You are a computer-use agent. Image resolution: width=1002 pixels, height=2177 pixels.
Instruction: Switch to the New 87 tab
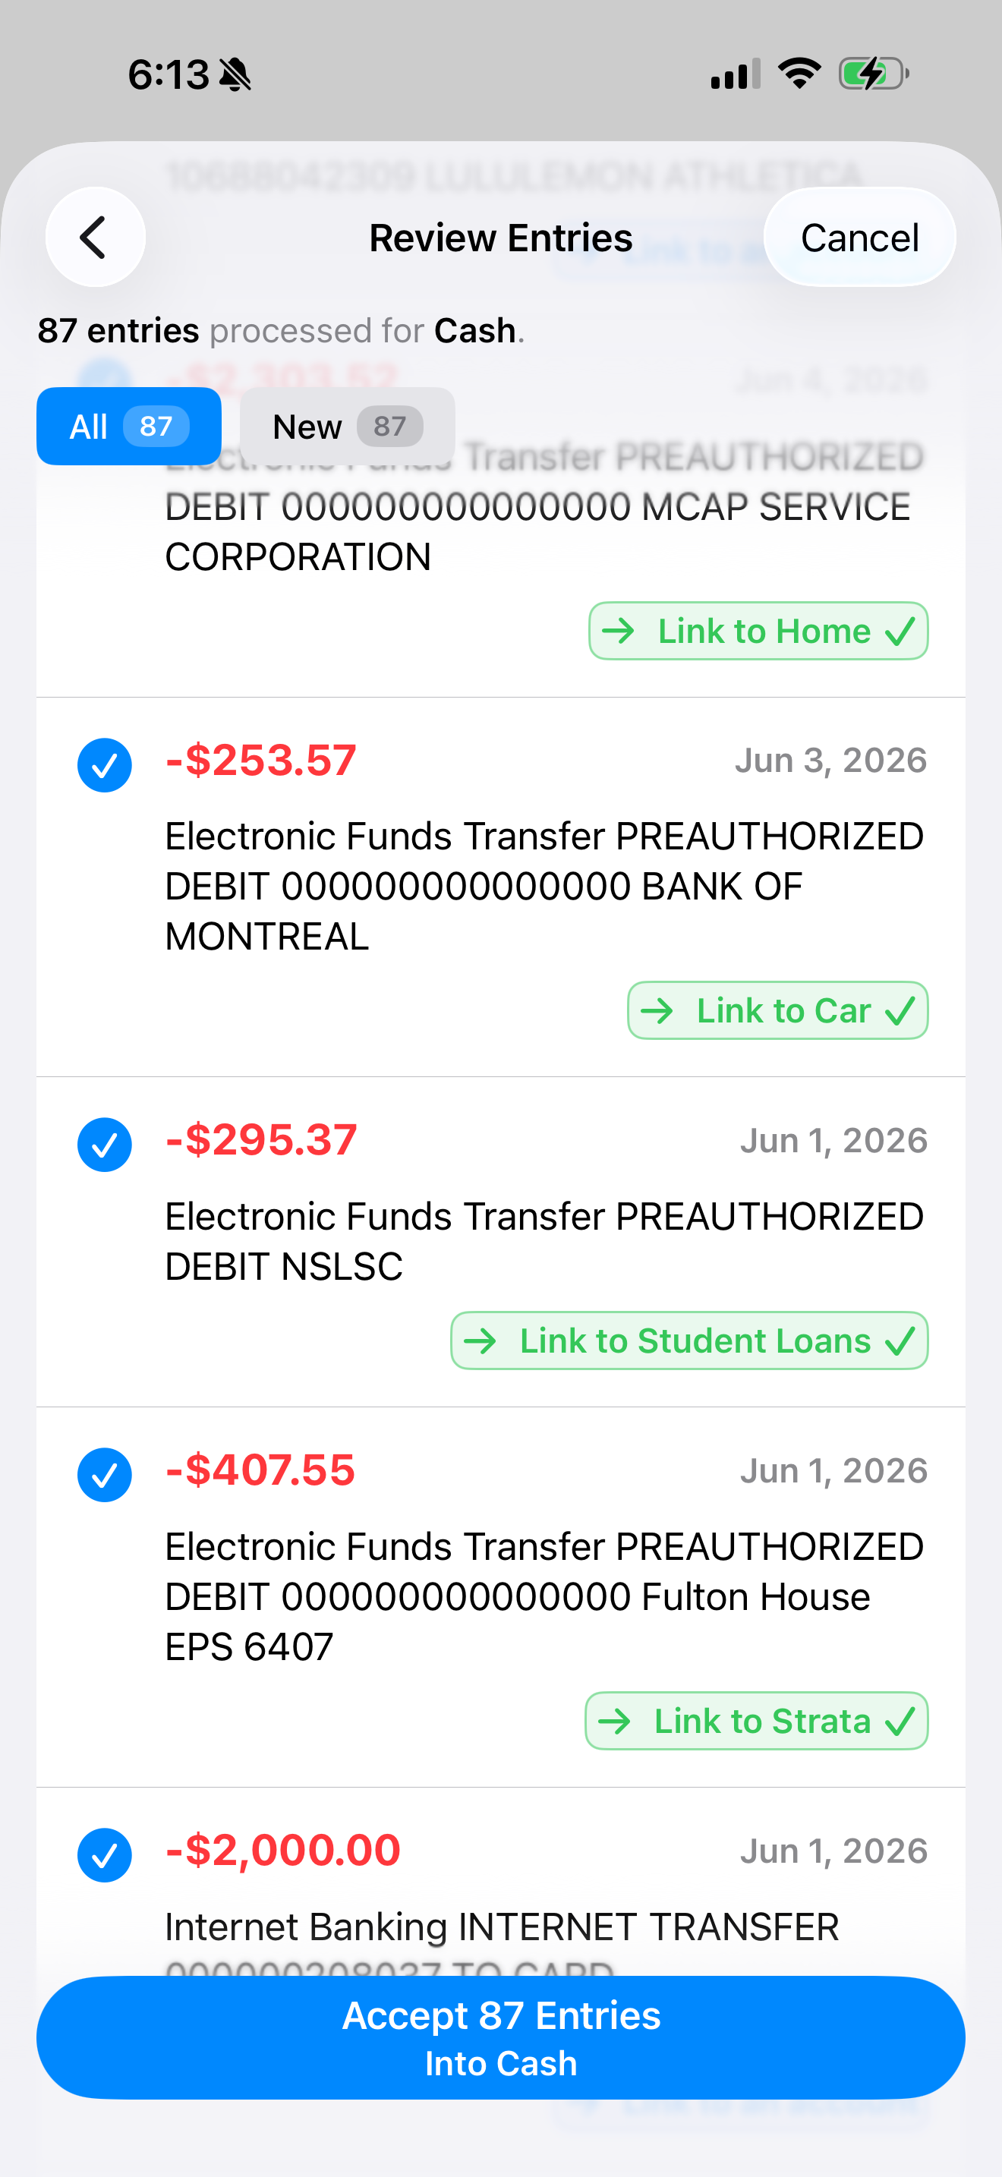coord(347,426)
